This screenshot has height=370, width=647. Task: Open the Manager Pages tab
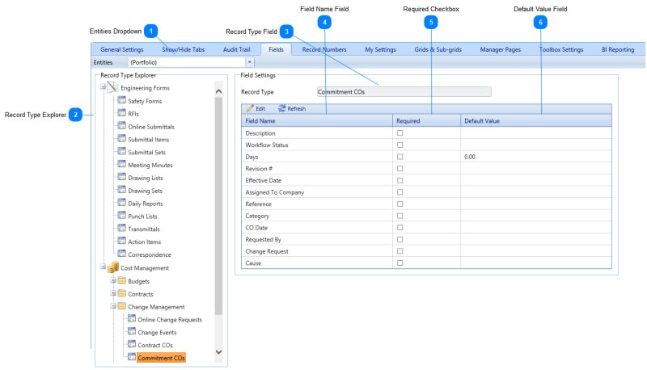pos(500,49)
